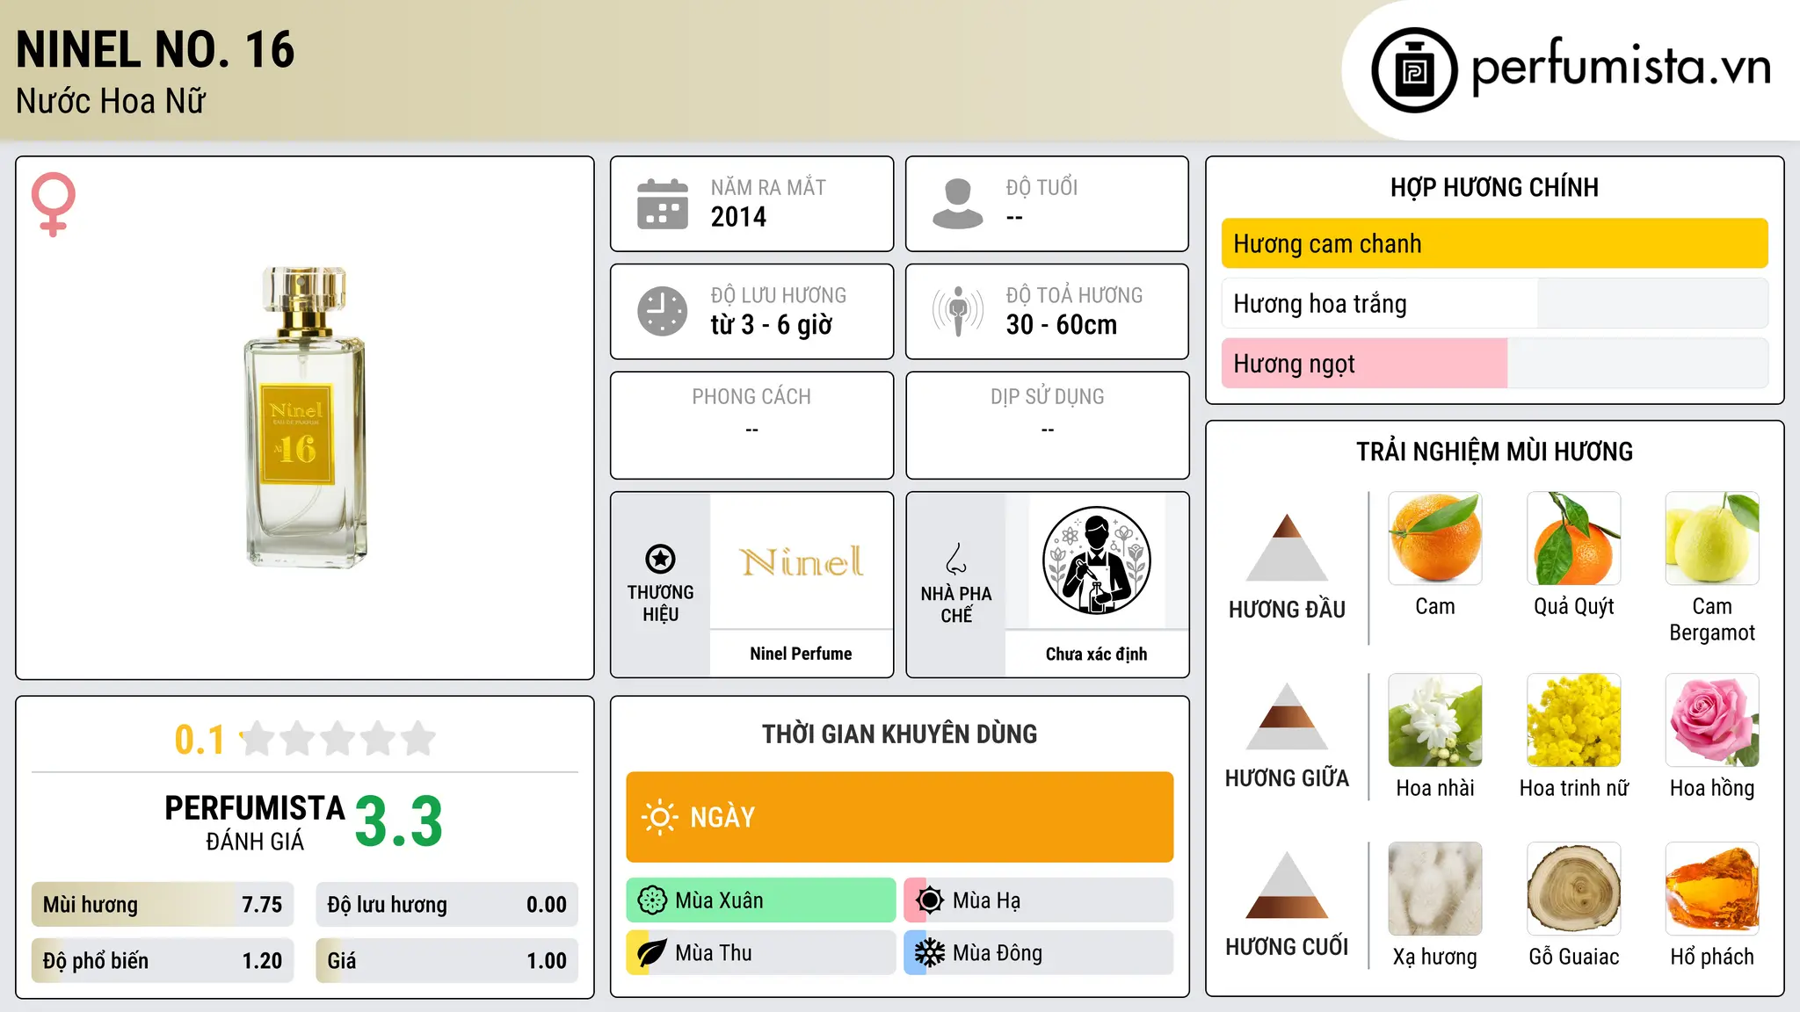Click the spring flower icon
This screenshot has height=1012, width=1800.
(652, 900)
